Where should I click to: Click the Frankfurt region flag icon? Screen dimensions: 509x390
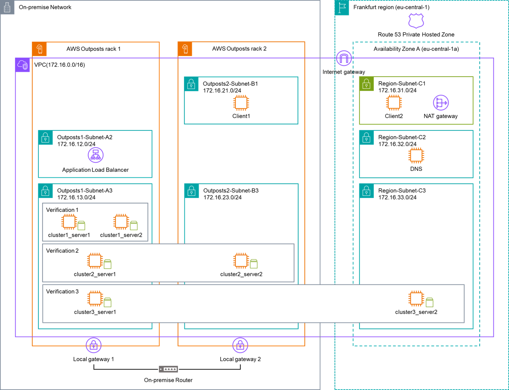pyautogui.click(x=342, y=7)
